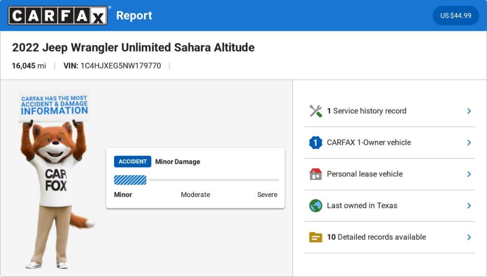Click the CARFAX logo in header

pyautogui.click(x=58, y=16)
